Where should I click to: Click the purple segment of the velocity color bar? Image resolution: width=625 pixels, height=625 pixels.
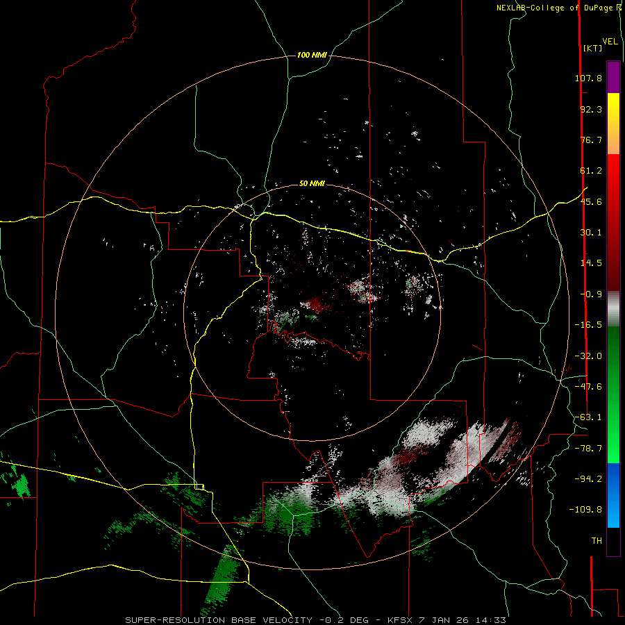[x=613, y=77]
